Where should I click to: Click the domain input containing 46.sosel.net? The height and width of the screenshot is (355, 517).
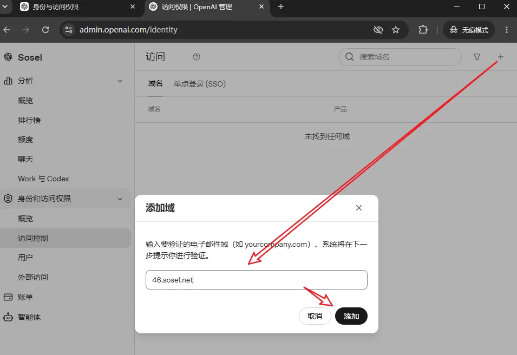click(x=257, y=280)
